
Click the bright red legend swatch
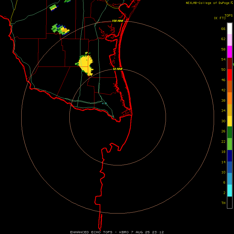(230, 75)
